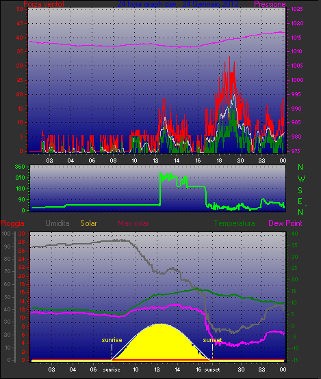Click the Max solar legend label

(133, 223)
